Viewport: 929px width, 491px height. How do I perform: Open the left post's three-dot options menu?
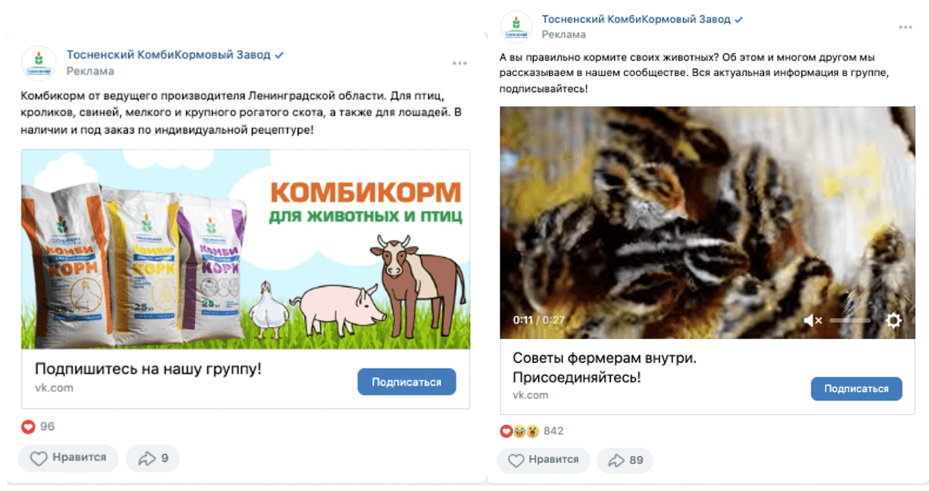pos(459,64)
